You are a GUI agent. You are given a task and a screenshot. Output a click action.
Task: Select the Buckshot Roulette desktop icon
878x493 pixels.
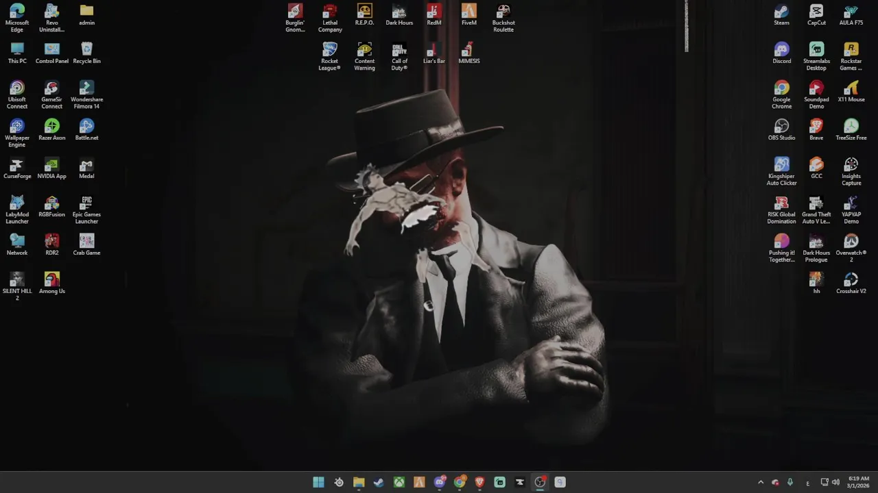503,18
